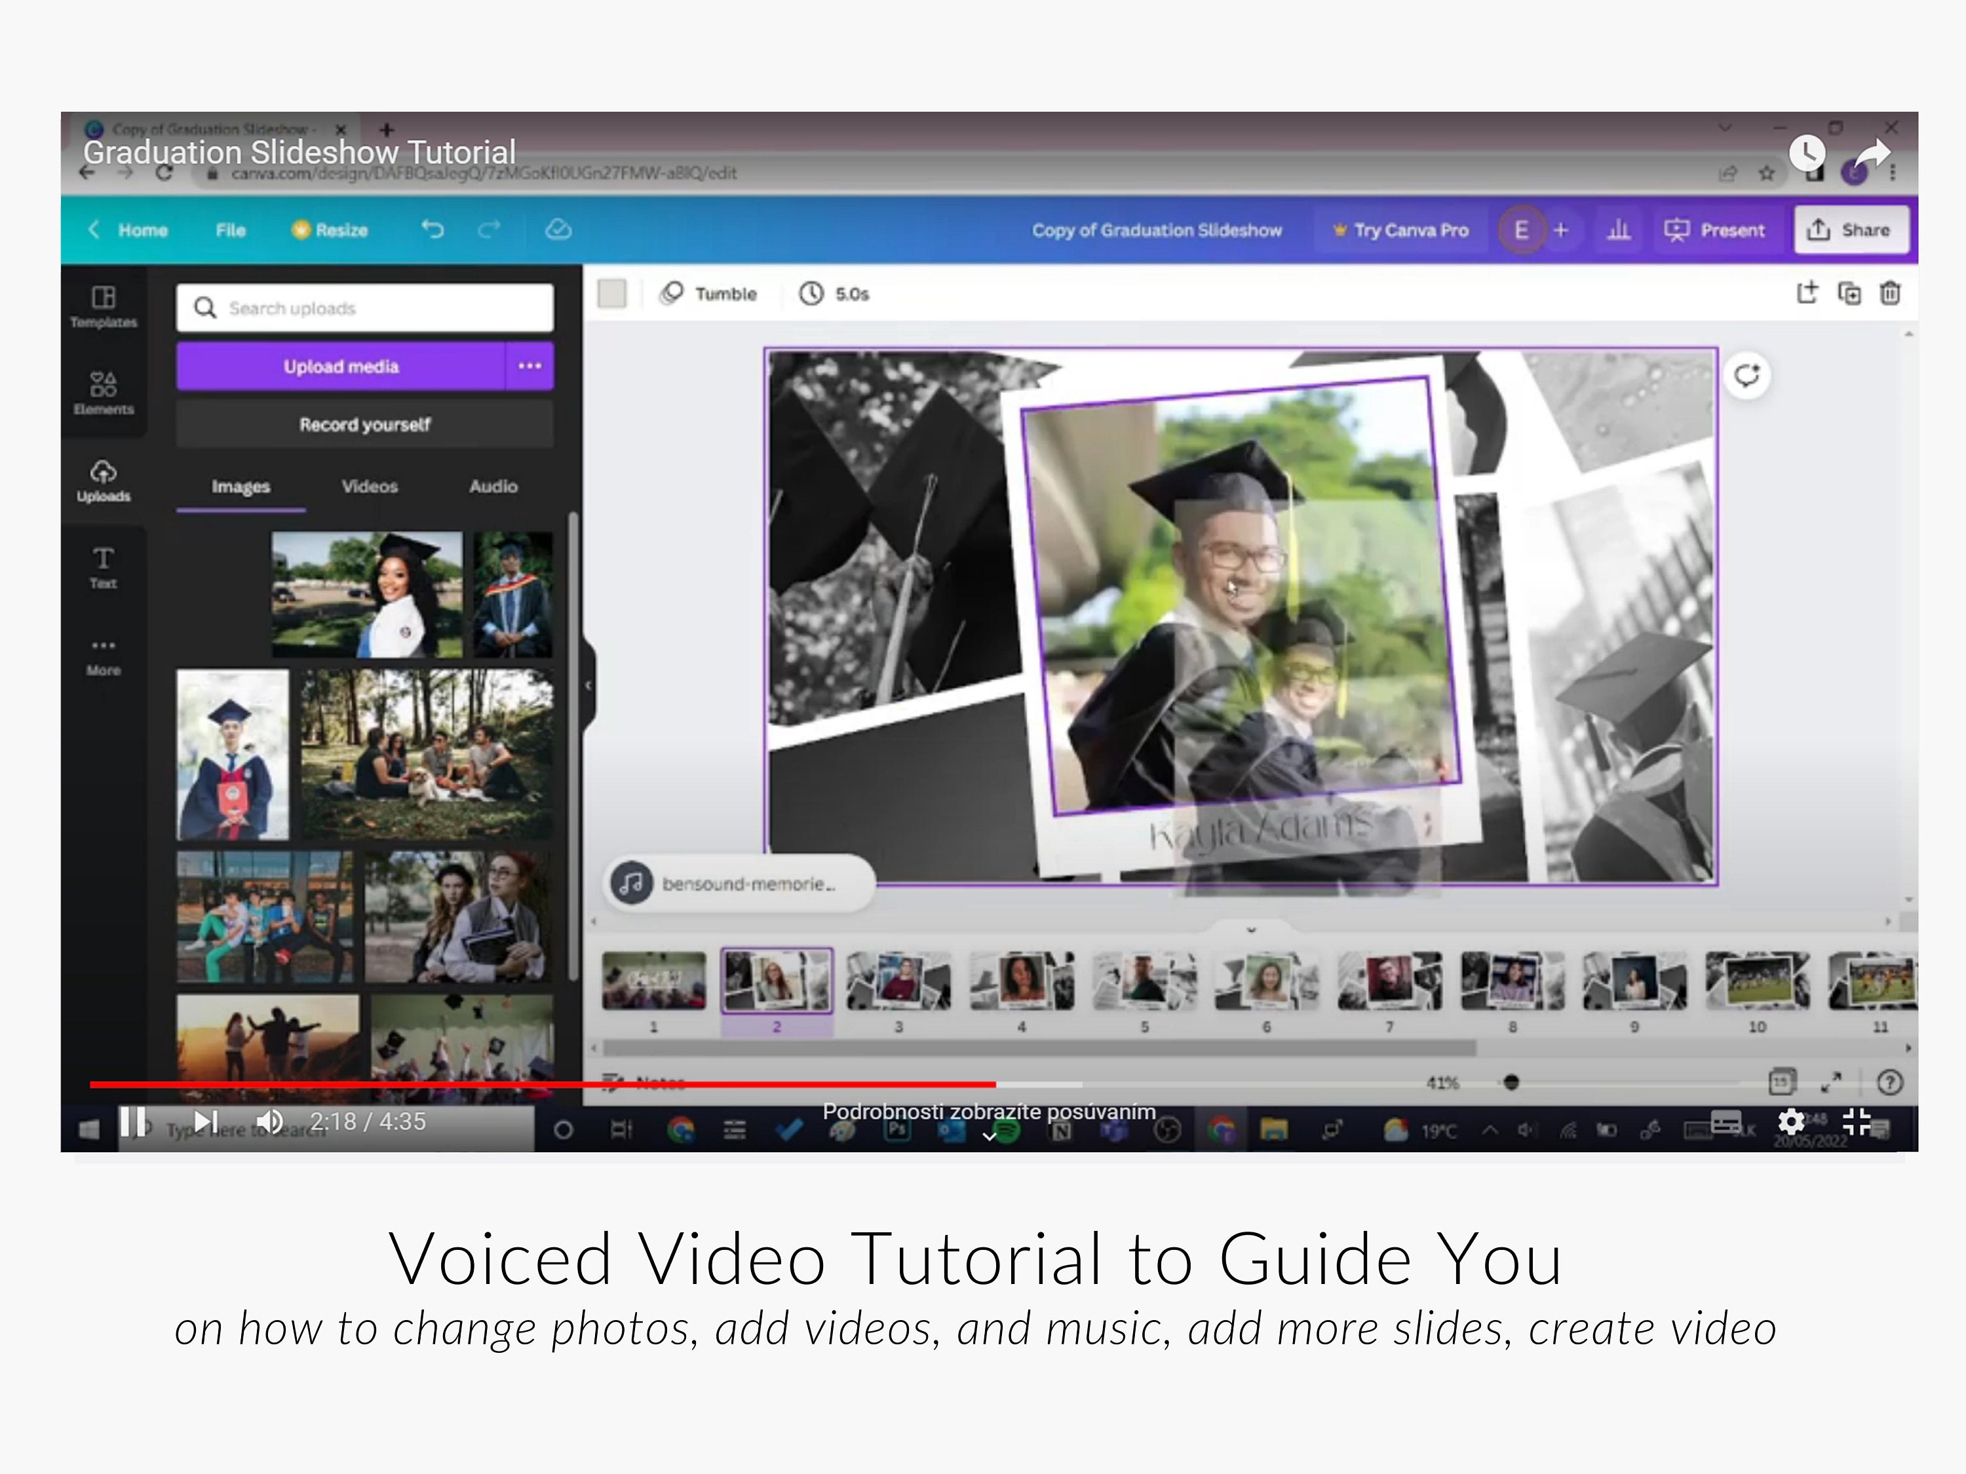Image resolution: width=1966 pixels, height=1474 pixels.
Task: Adjust the 41% zoom slider handle
Action: 1511,1082
